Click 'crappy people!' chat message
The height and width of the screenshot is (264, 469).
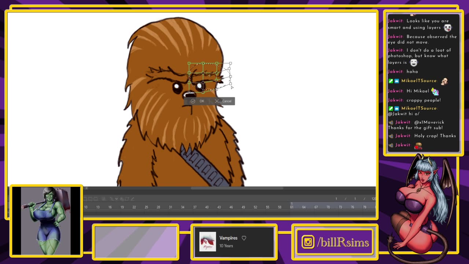pyautogui.click(x=424, y=100)
